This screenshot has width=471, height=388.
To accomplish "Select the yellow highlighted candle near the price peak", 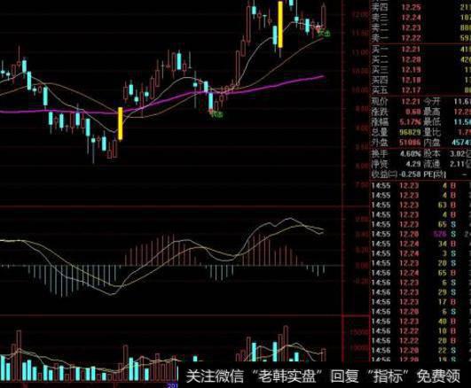I will [x=280, y=25].
